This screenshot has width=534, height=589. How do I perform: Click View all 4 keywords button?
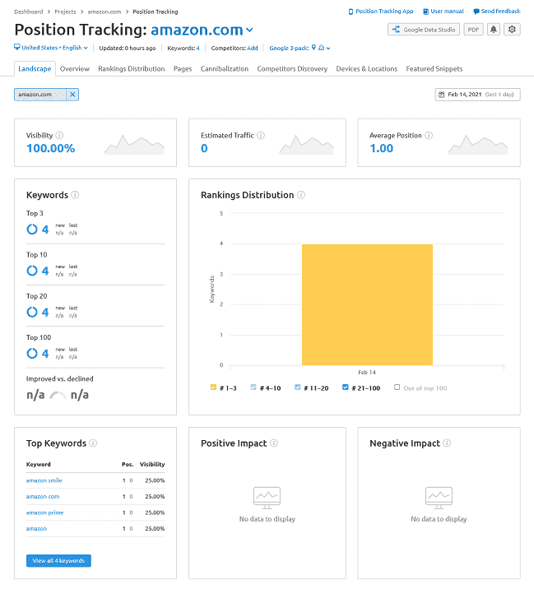click(58, 560)
